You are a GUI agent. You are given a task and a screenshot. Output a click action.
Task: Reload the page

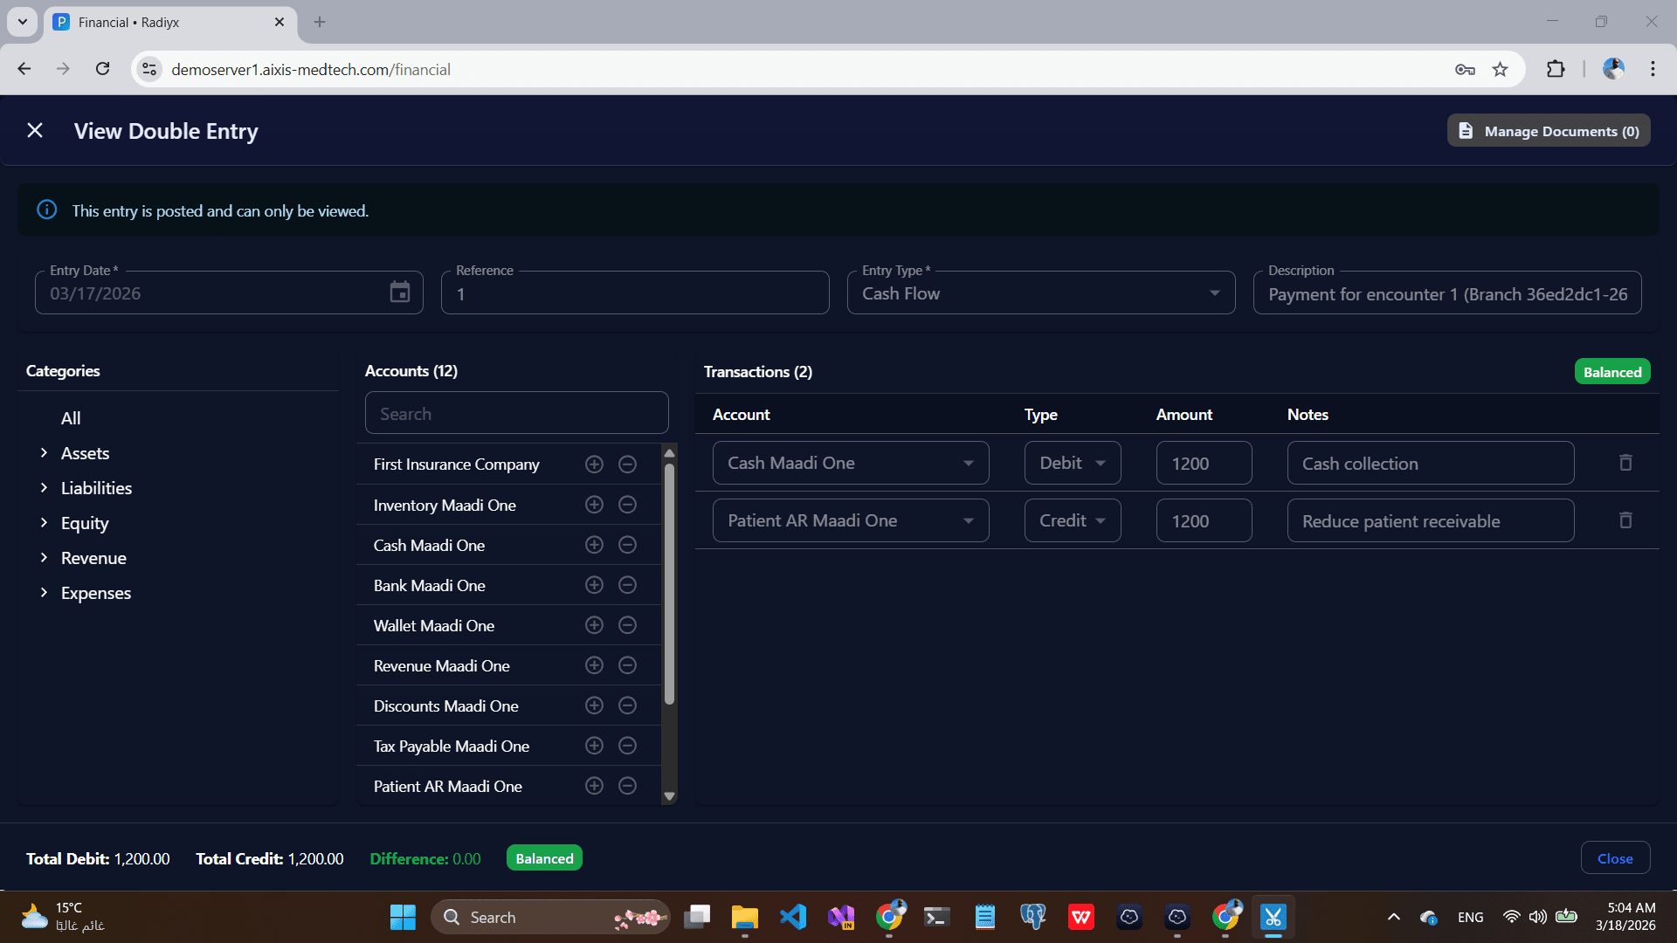[102, 69]
